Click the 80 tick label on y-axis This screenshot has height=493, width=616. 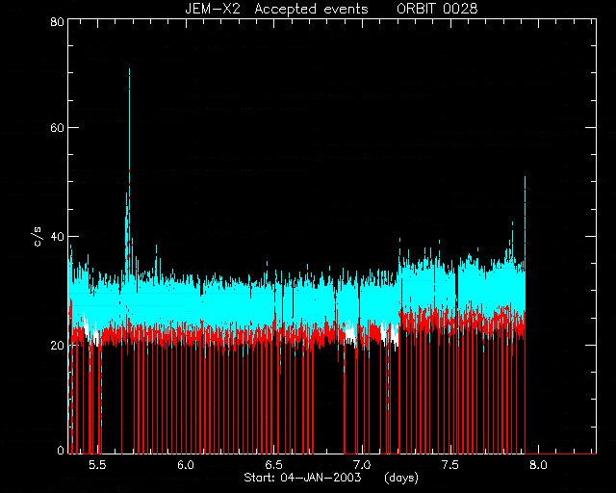(x=57, y=21)
